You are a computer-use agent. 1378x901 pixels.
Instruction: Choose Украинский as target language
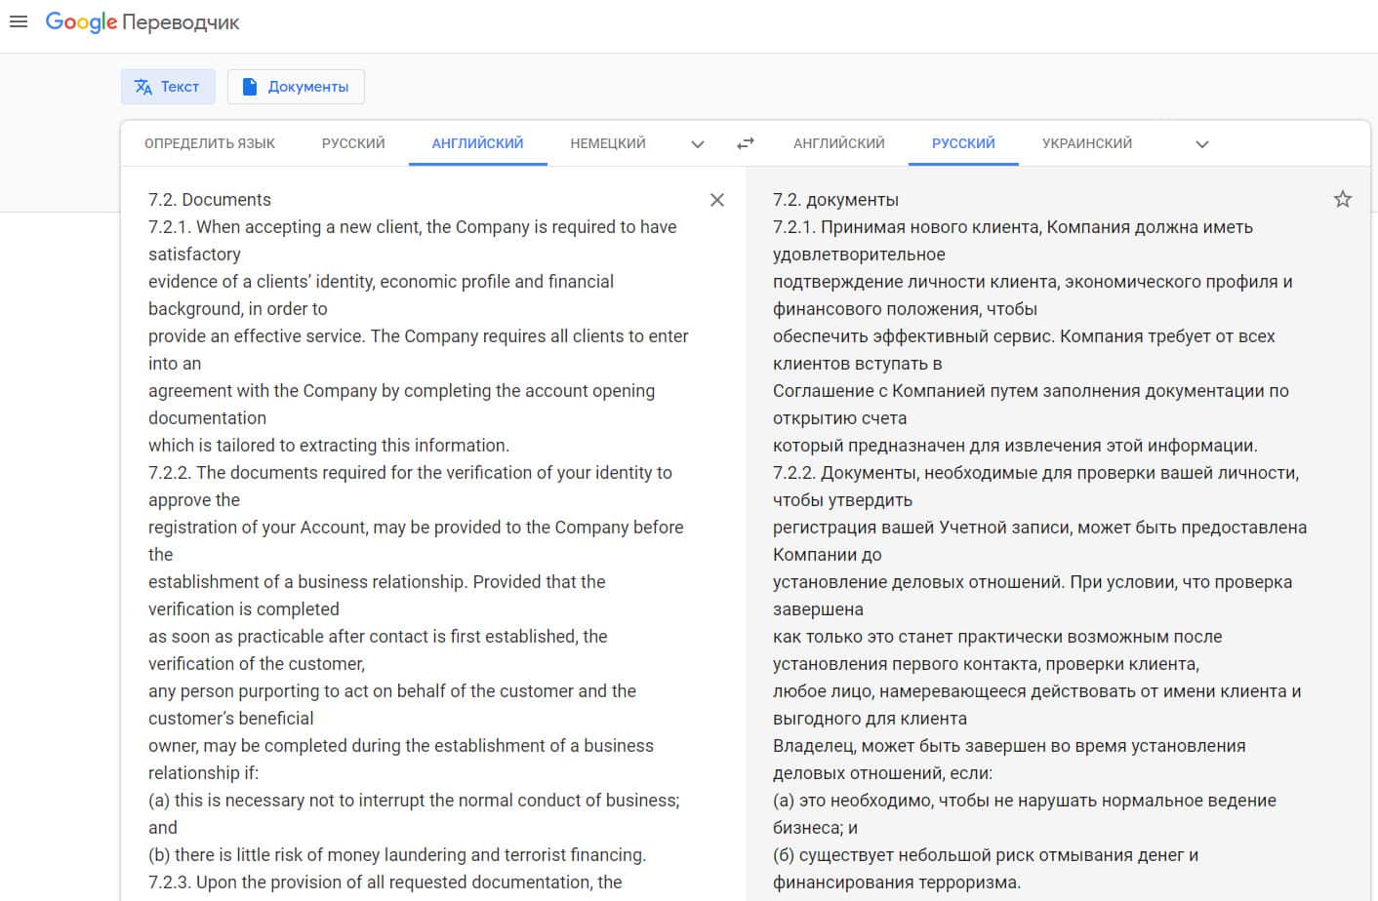tap(1087, 143)
